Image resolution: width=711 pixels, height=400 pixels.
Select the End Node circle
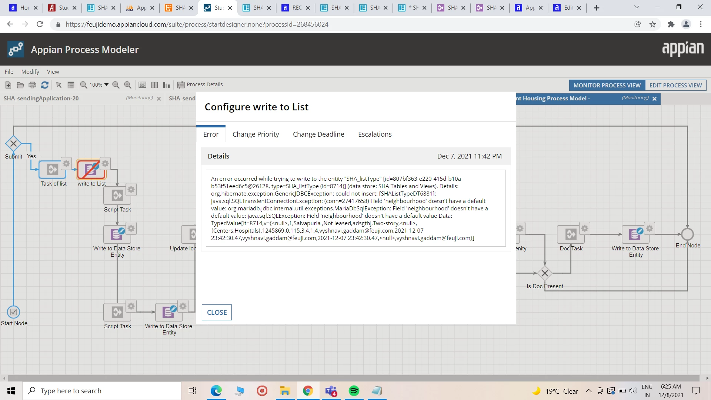tap(687, 234)
